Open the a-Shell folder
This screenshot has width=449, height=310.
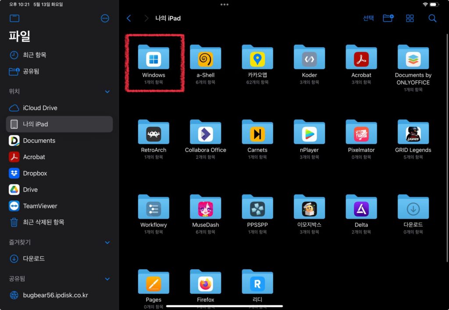(205, 57)
